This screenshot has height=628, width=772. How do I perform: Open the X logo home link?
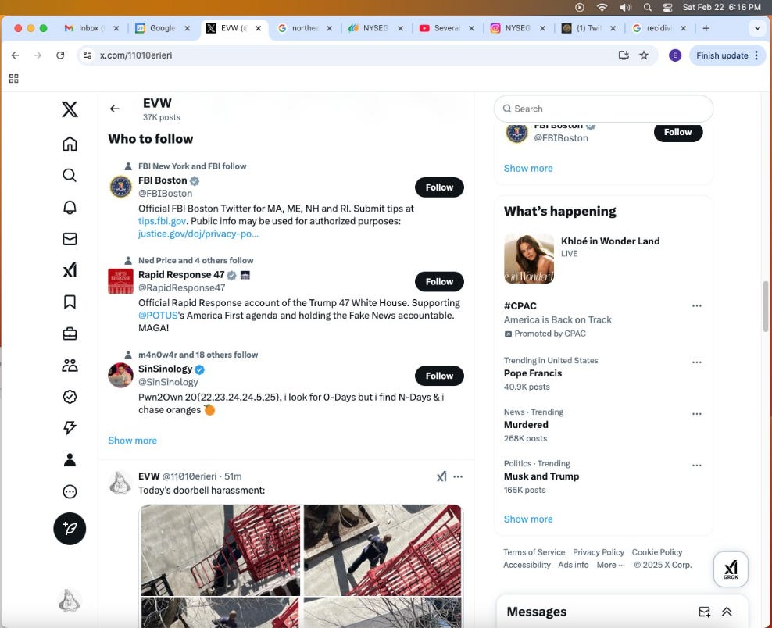[x=70, y=109]
